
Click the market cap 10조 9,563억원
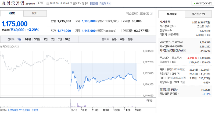coord(201,22)
